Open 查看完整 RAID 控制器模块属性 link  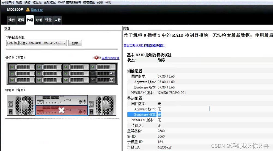point(144,45)
